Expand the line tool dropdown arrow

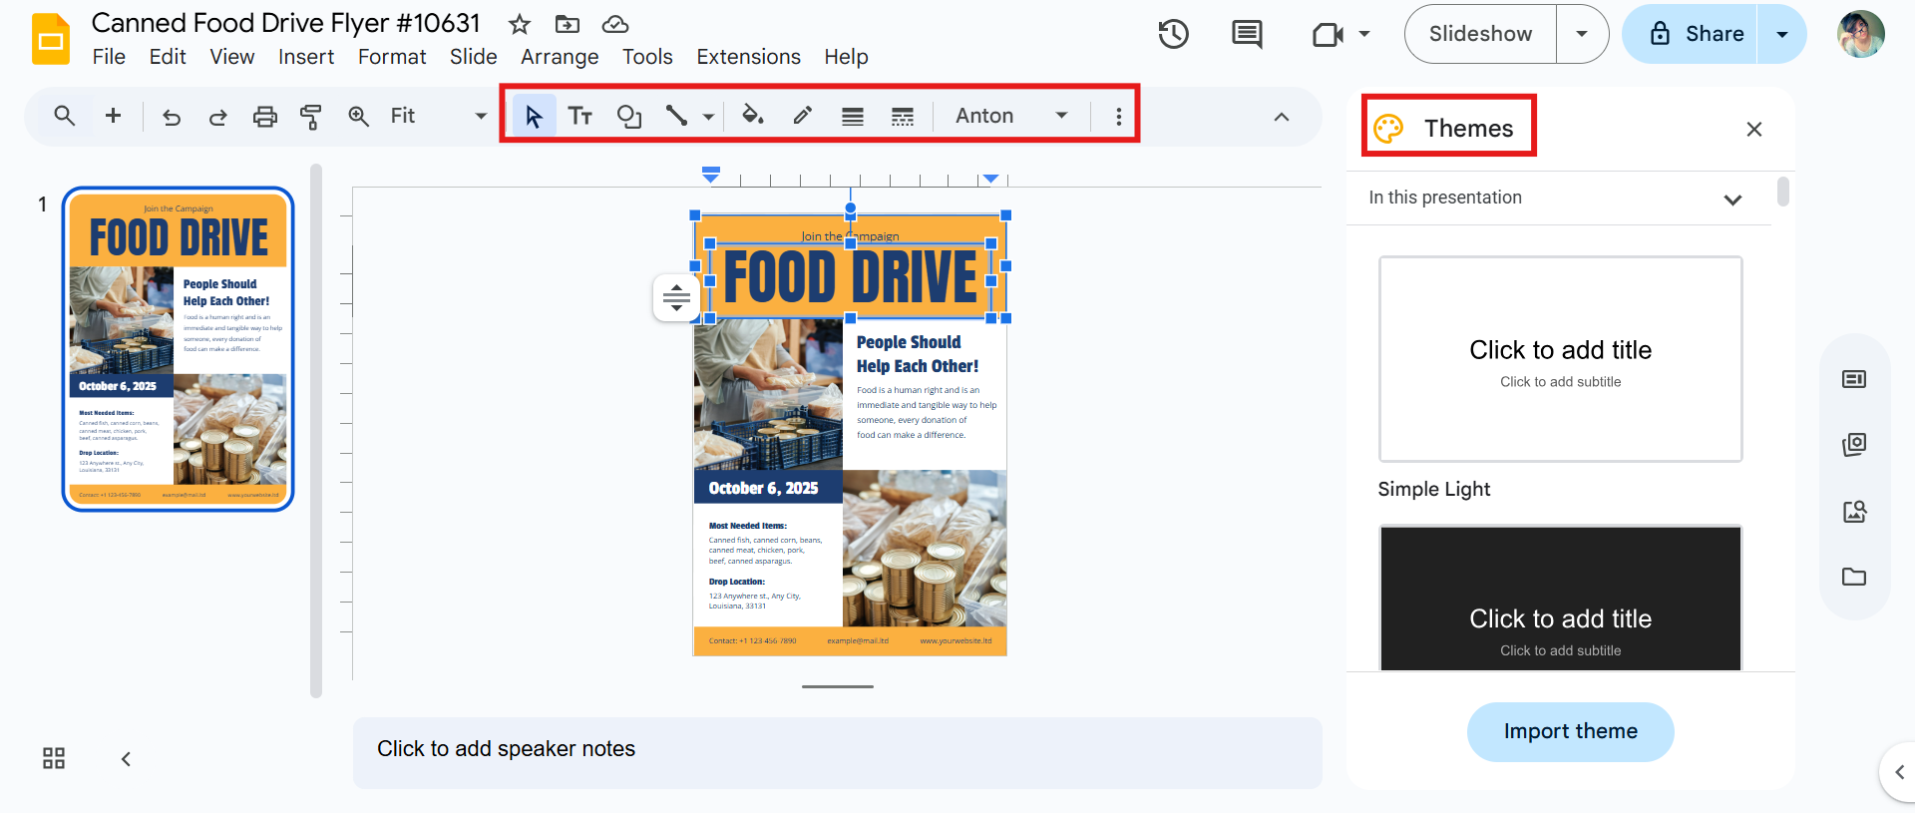[708, 117]
